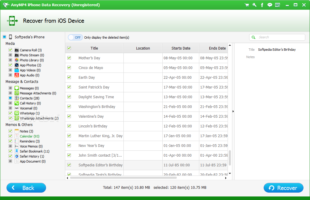The image size is (310, 200).
Task: Select the New Year's Day event
Action: point(146,146)
